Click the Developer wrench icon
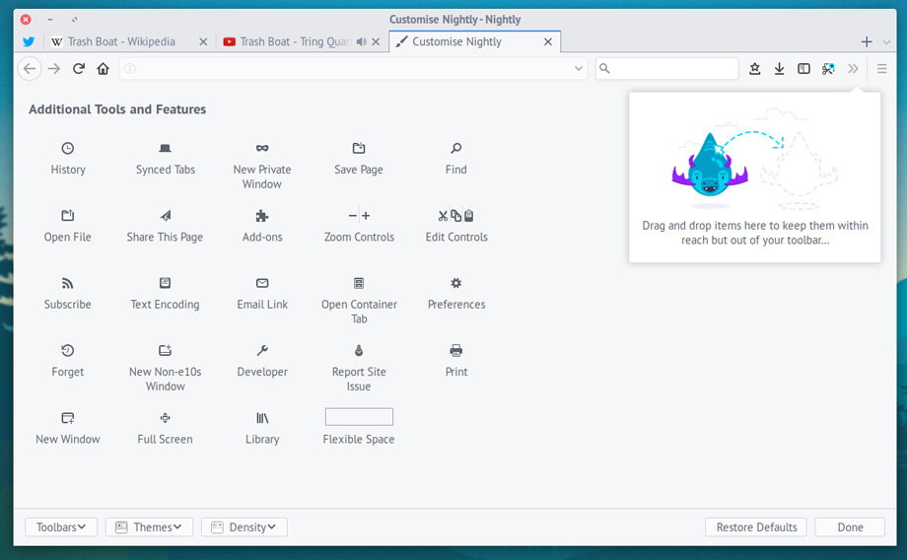Image resolution: width=907 pixels, height=560 pixels. pos(262,351)
